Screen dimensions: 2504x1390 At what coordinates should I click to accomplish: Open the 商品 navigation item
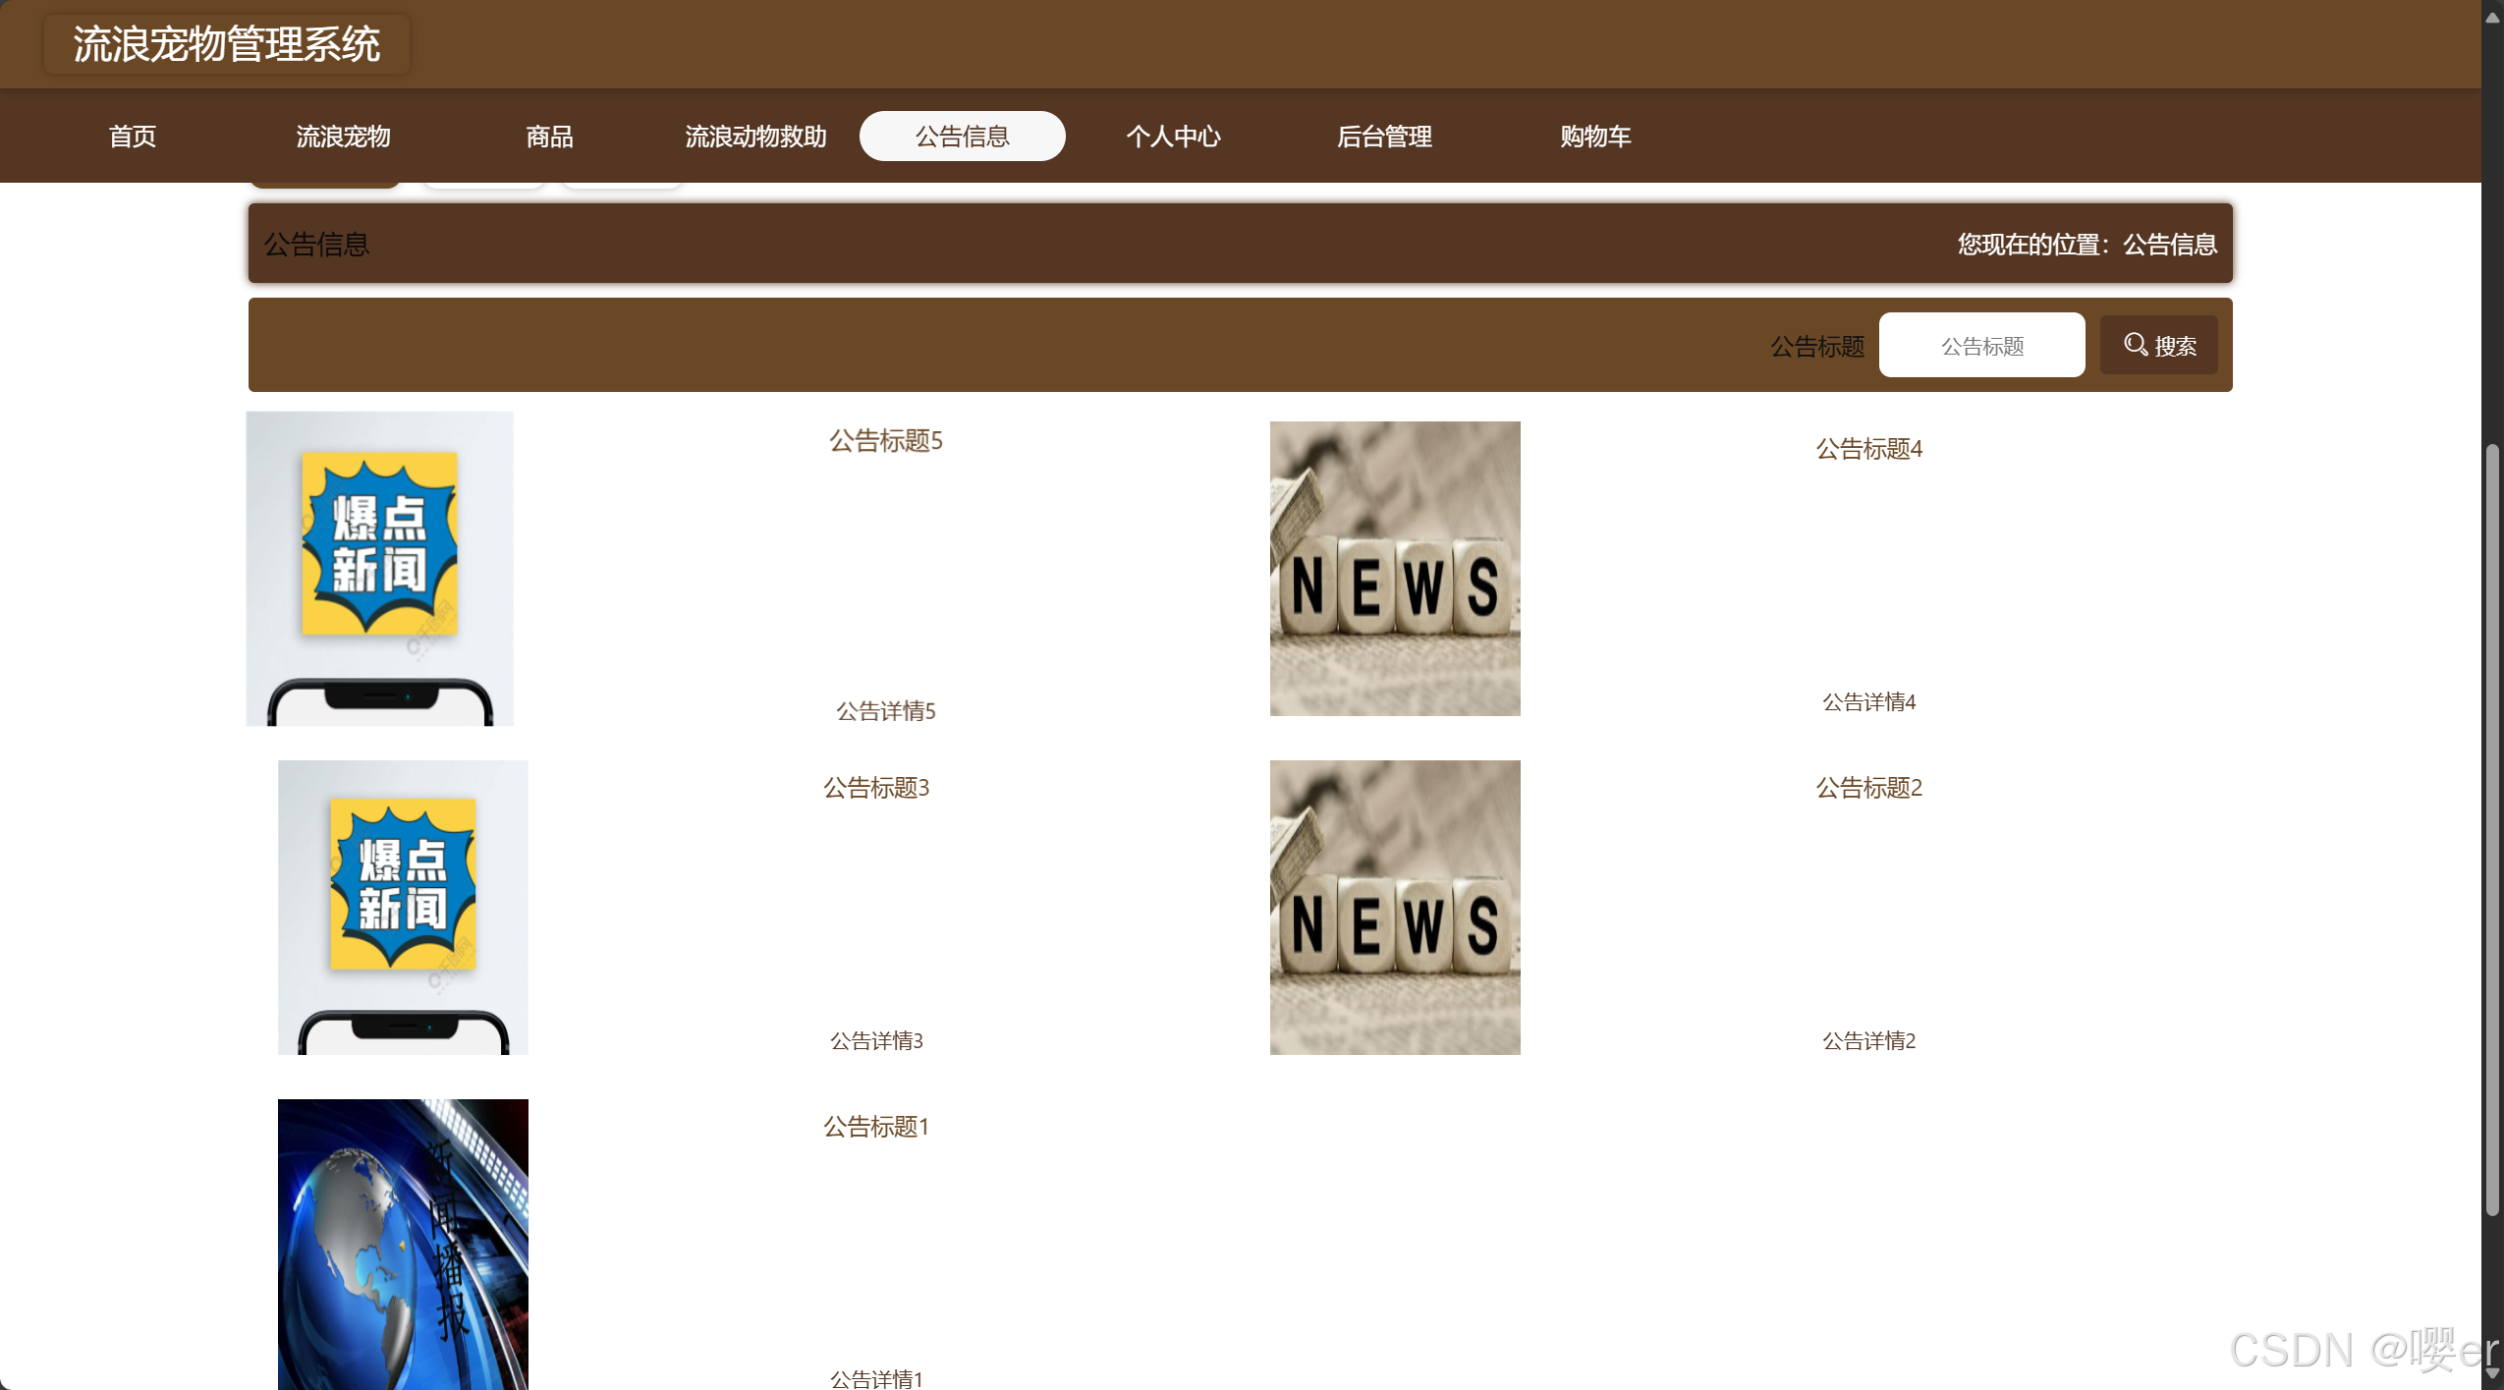click(549, 137)
